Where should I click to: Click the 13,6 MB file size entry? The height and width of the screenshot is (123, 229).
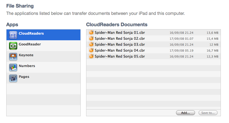pos(212,33)
